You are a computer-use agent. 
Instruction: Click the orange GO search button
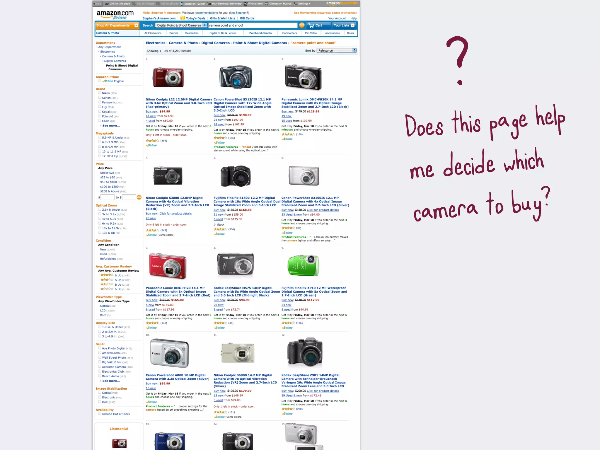(x=301, y=25)
